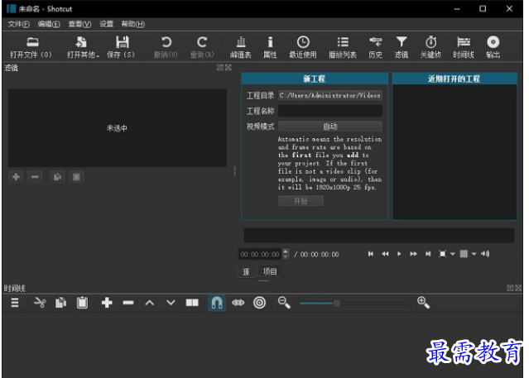Save project with the 保存 floppy icon
This screenshot has height=378, width=529.
[x=122, y=46]
